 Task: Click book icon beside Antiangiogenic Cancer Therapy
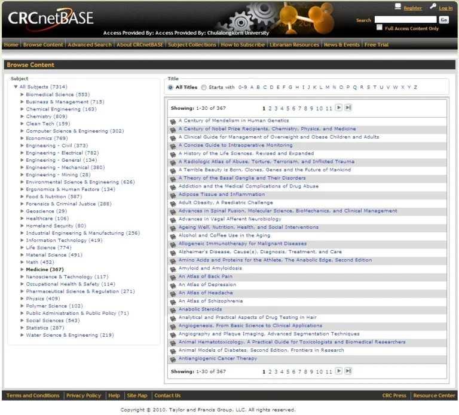[x=173, y=359]
